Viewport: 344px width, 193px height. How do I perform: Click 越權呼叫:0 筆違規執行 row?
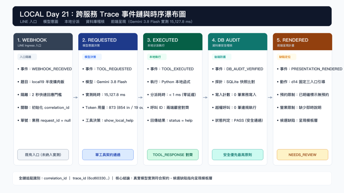[234, 108]
